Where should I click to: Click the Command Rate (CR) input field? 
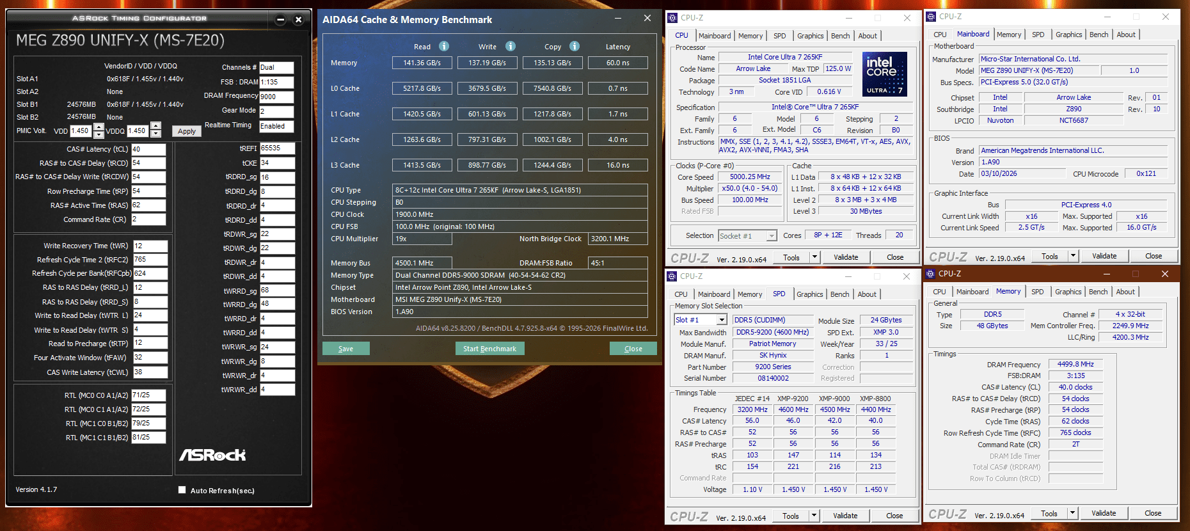click(148, 219)
